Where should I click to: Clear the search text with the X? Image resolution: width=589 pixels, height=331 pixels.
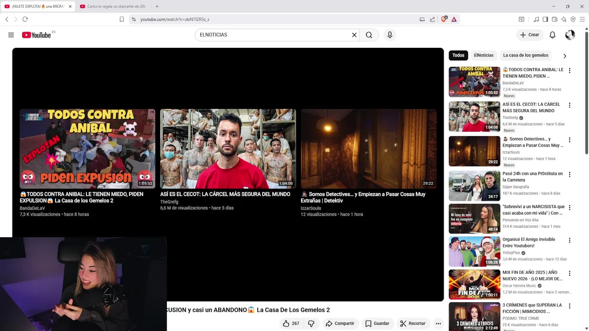pos(354,35)
